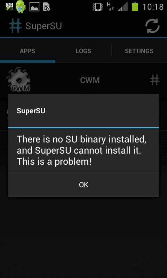Switch to the LOGS tab
167x278 pixels.
(83, 51)
